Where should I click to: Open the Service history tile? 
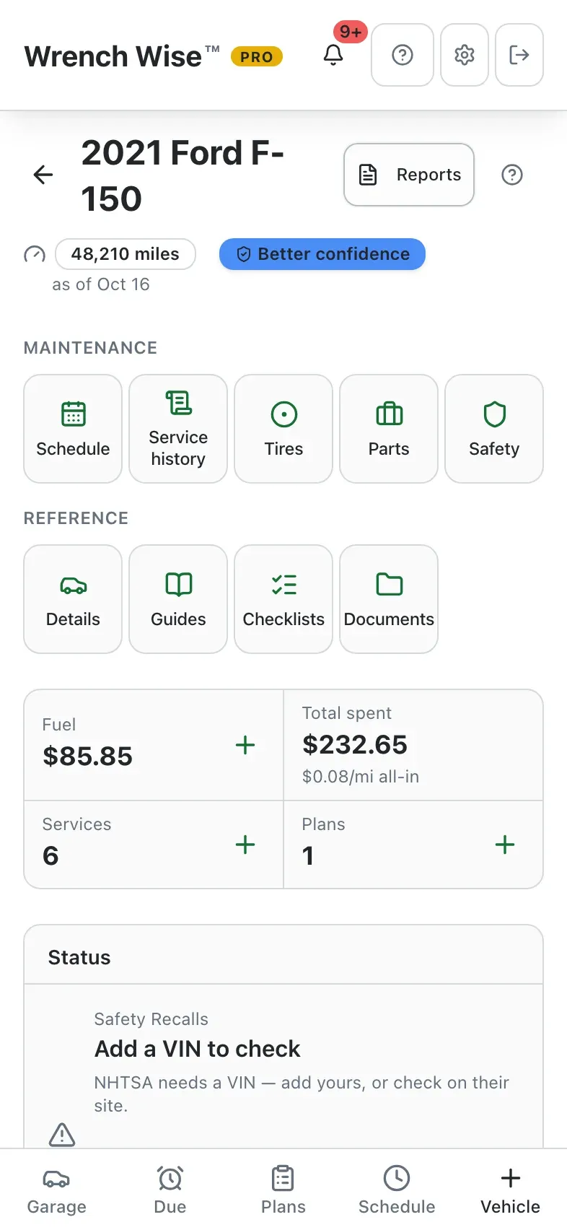click(x=178, y=429)
